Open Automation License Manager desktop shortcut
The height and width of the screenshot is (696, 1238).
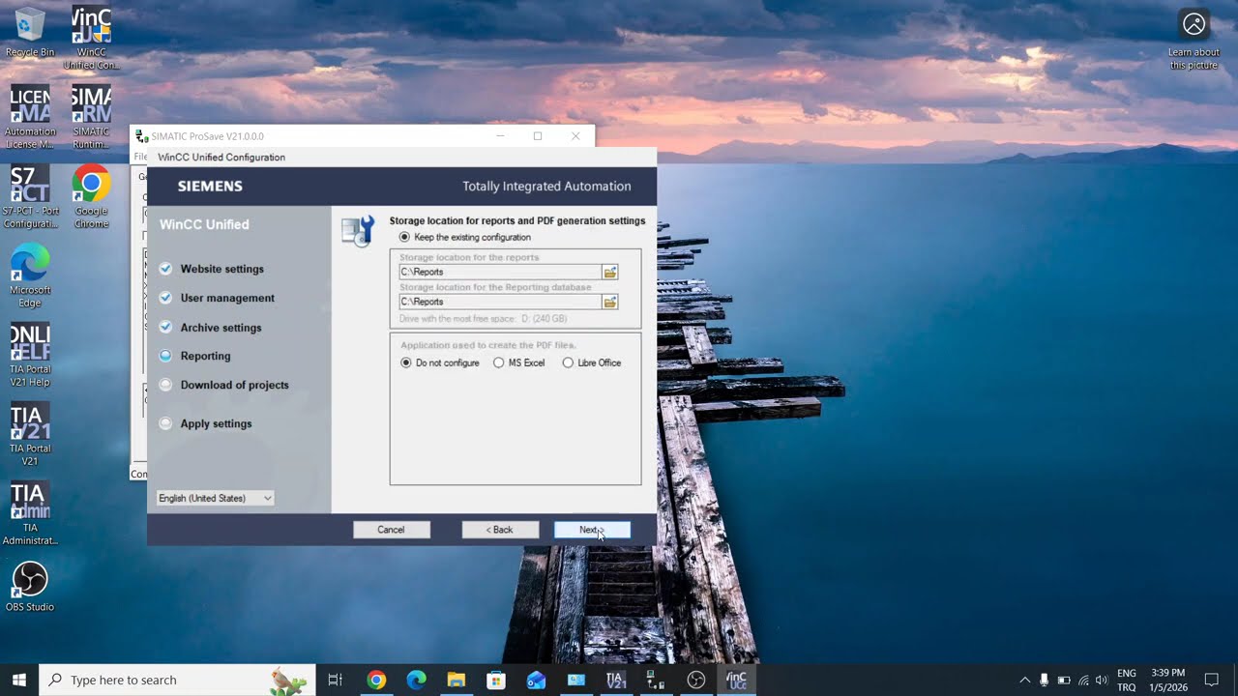click(x=30, y=118)
